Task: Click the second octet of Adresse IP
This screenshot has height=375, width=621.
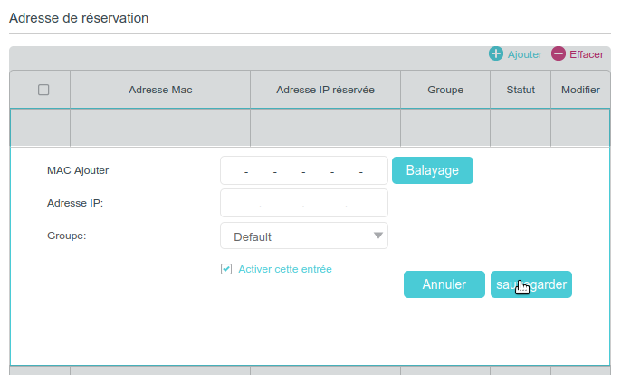Action: click(282, 204)
